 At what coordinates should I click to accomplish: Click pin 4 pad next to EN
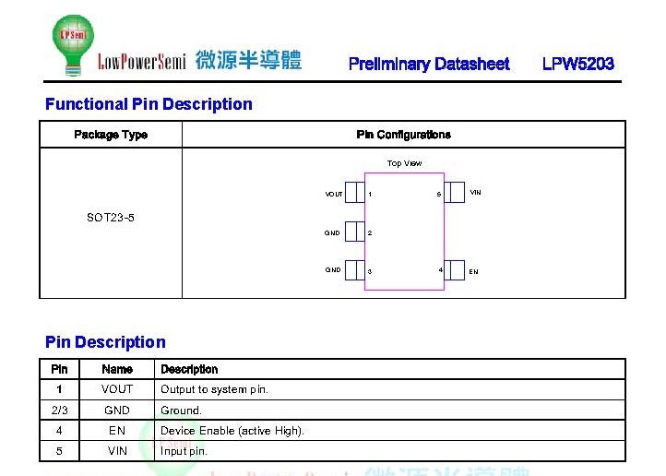(x=454, y=270)
